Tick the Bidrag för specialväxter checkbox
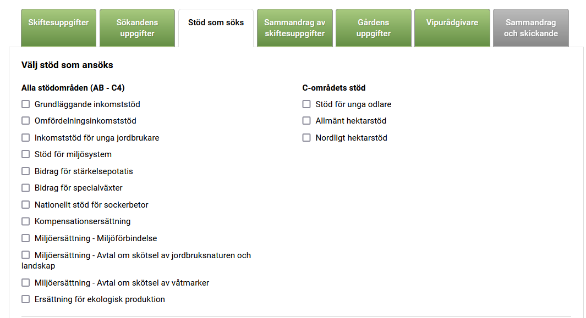Screen dimensions: 586x318 26,188
